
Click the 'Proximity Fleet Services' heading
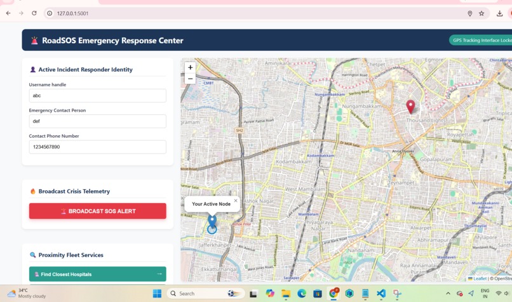[x=71, y=255]
